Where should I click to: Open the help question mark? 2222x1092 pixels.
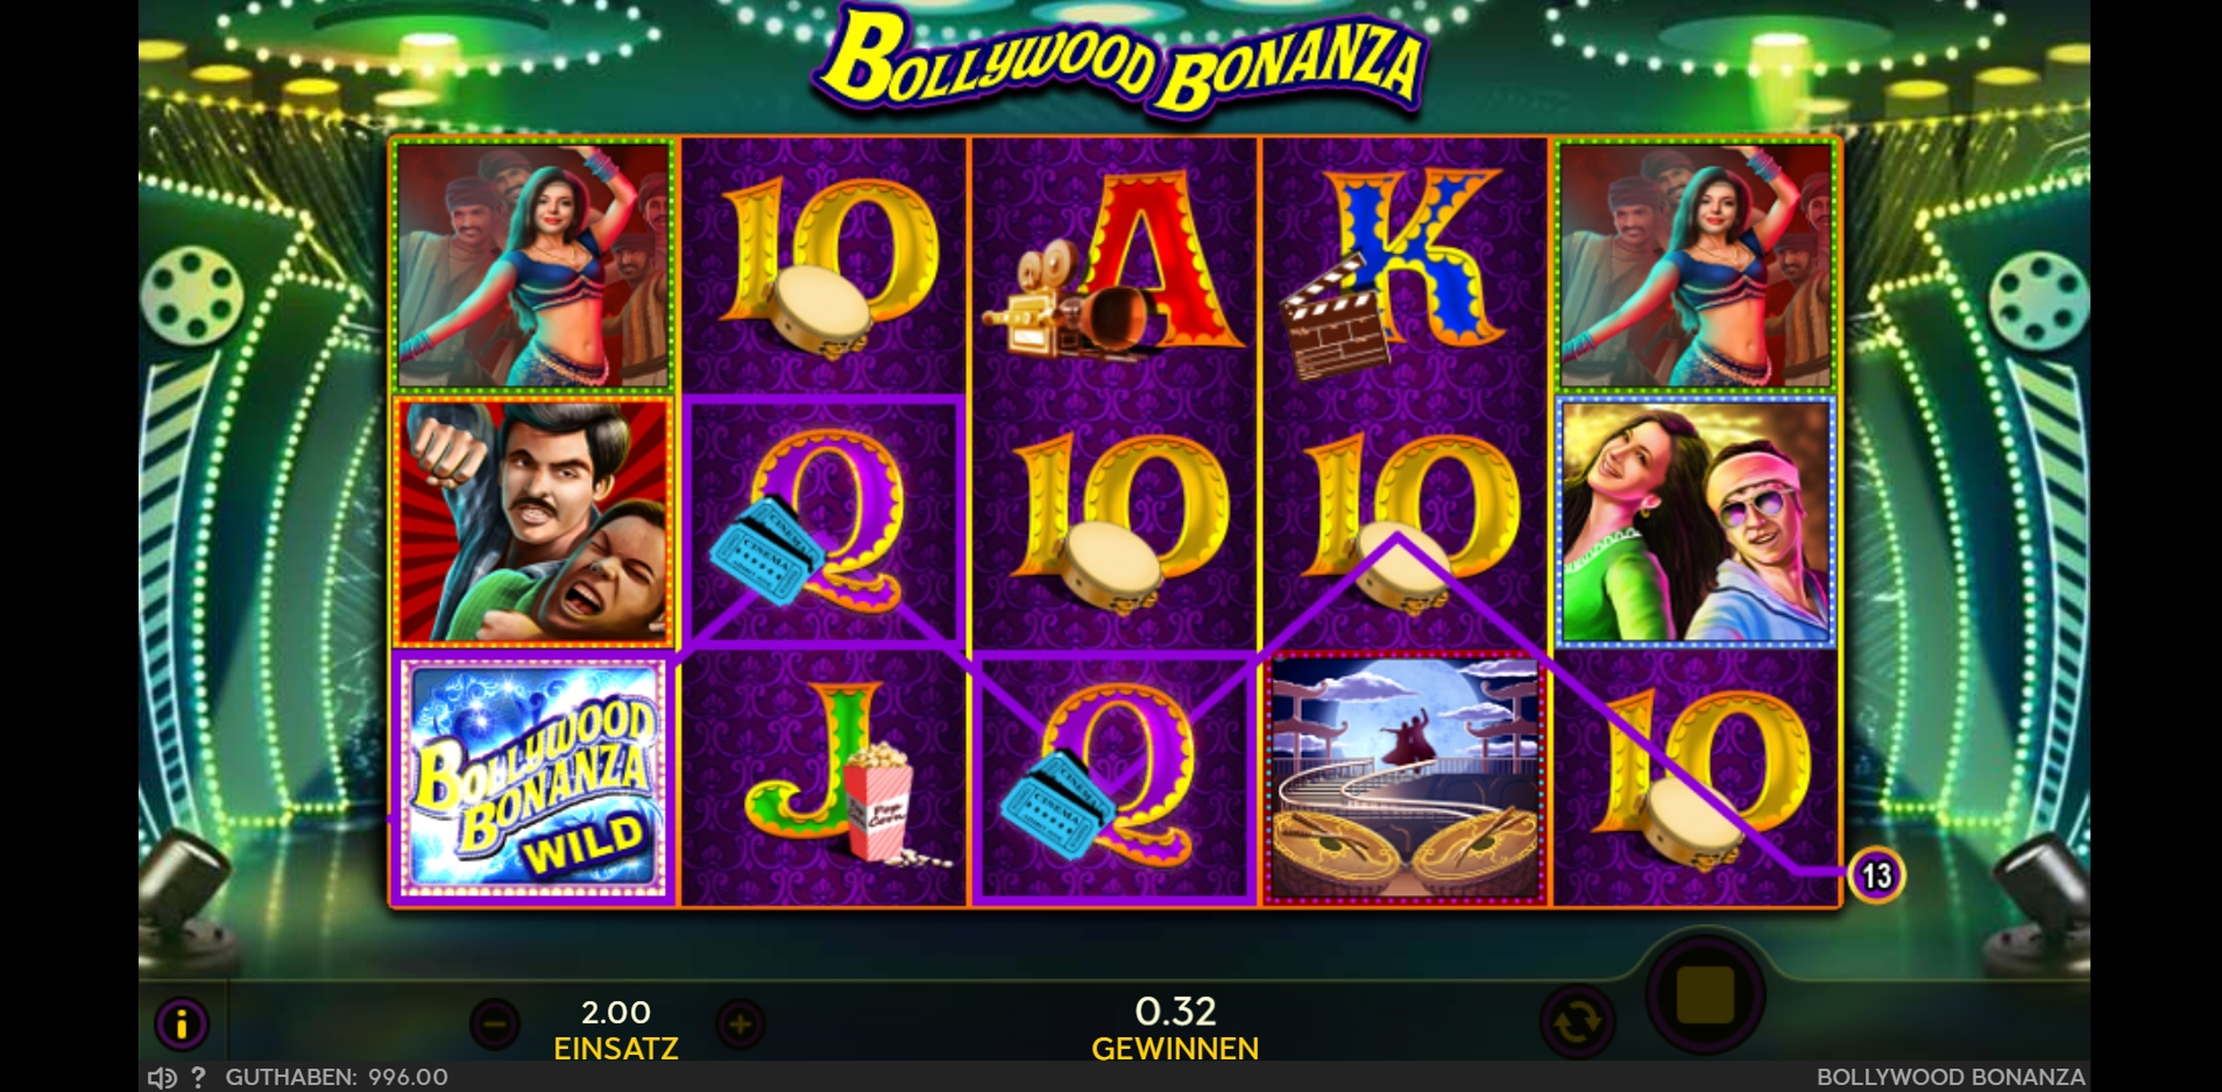199,1076
